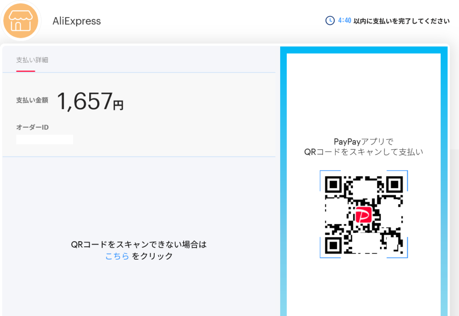The height and width of the screenshot is (316, 459).
Task: Click the オーダーID label
Action: pos(32,127)
